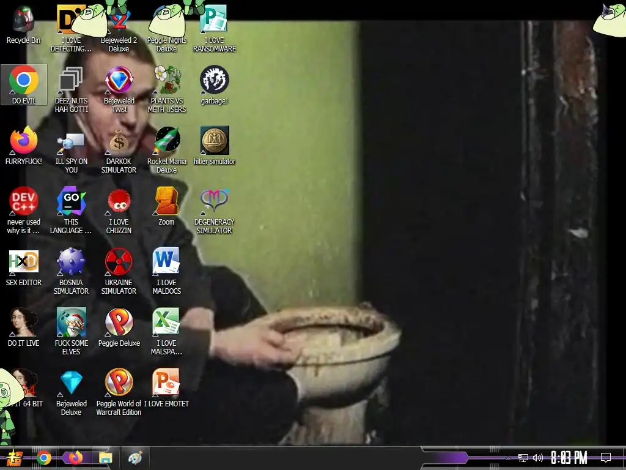Launch Peggle World of Warcraft Edition
This screenshot has height=470, width=626.
[x=119, y=392]
